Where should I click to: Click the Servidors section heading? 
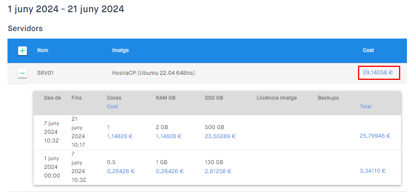point(25,28)
